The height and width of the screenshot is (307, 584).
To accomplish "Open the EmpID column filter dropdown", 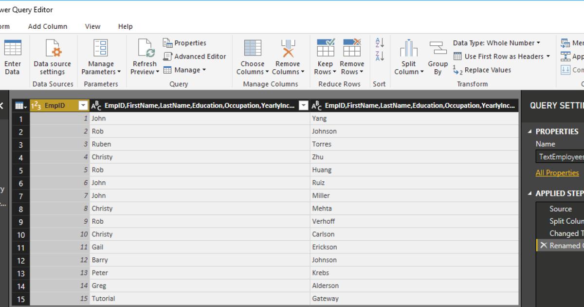I will [x=83, y=105].
